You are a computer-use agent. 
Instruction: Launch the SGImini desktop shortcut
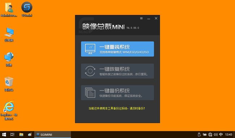coord(27,9)
